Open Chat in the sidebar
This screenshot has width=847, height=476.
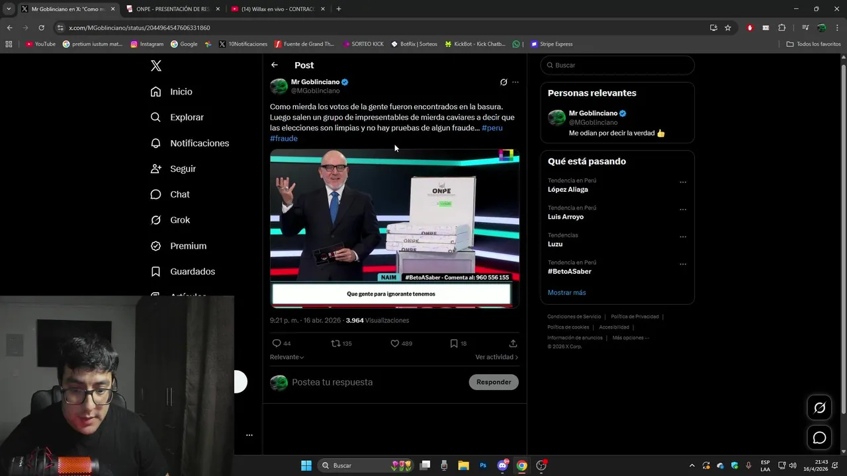170,194
